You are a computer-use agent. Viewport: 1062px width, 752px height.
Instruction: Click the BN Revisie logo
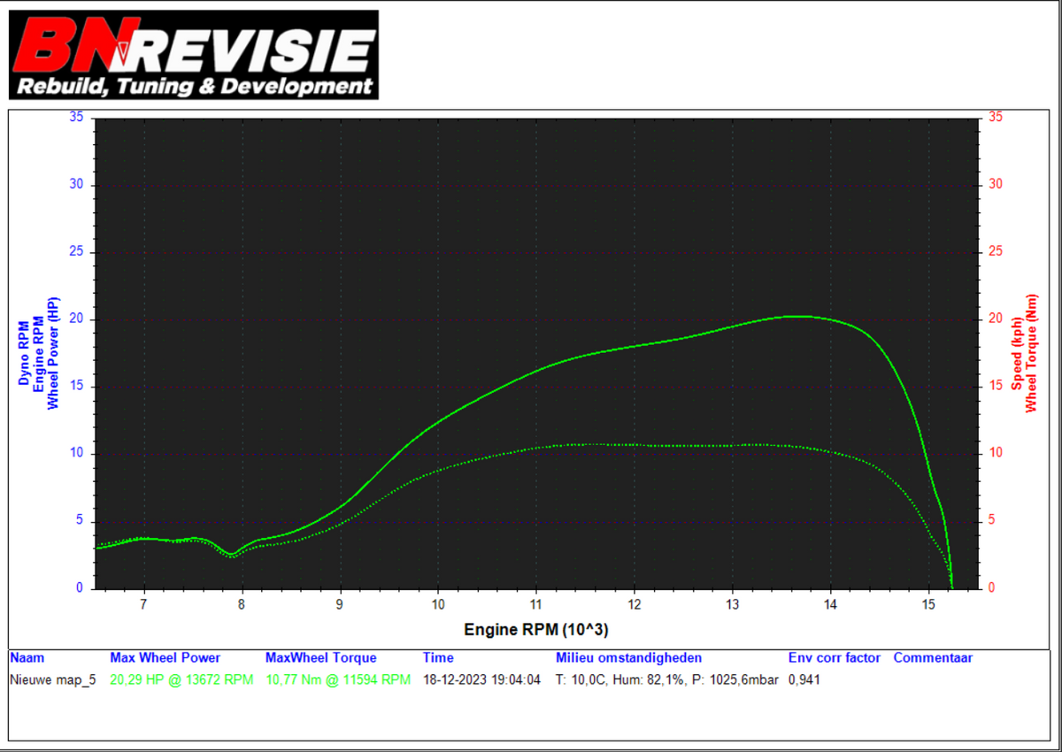pos(194,54)
